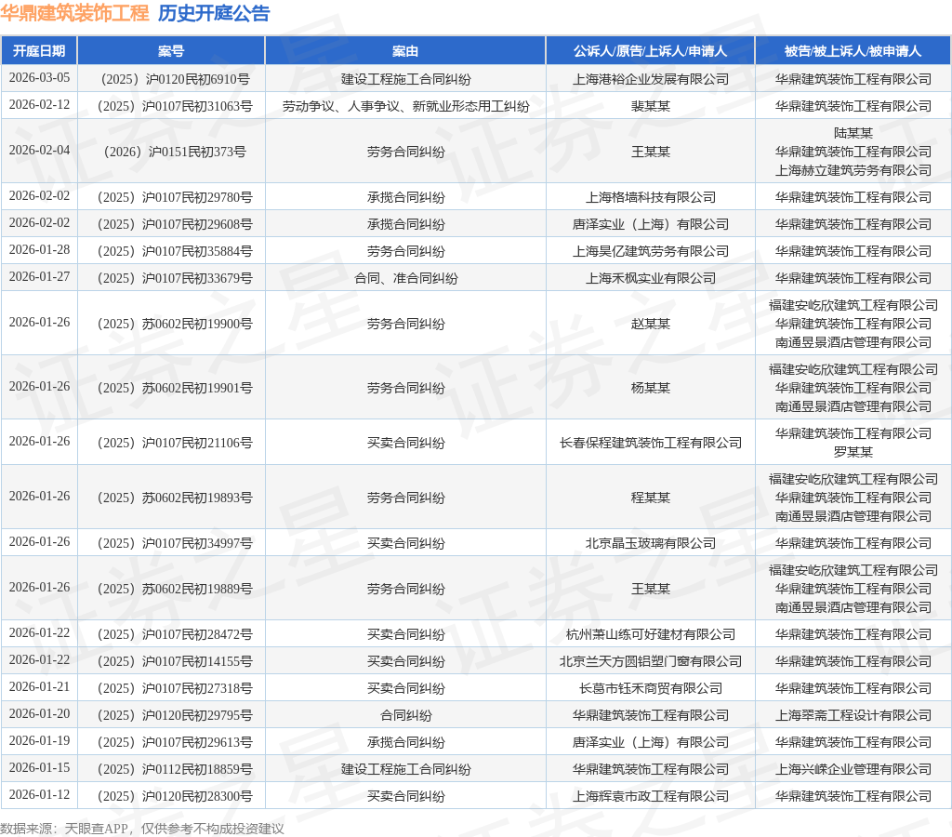Click plaintiff 北京晶玉玻璃有限公司
The height and width of the screenshot is (837, 952).
coord(650,542)
